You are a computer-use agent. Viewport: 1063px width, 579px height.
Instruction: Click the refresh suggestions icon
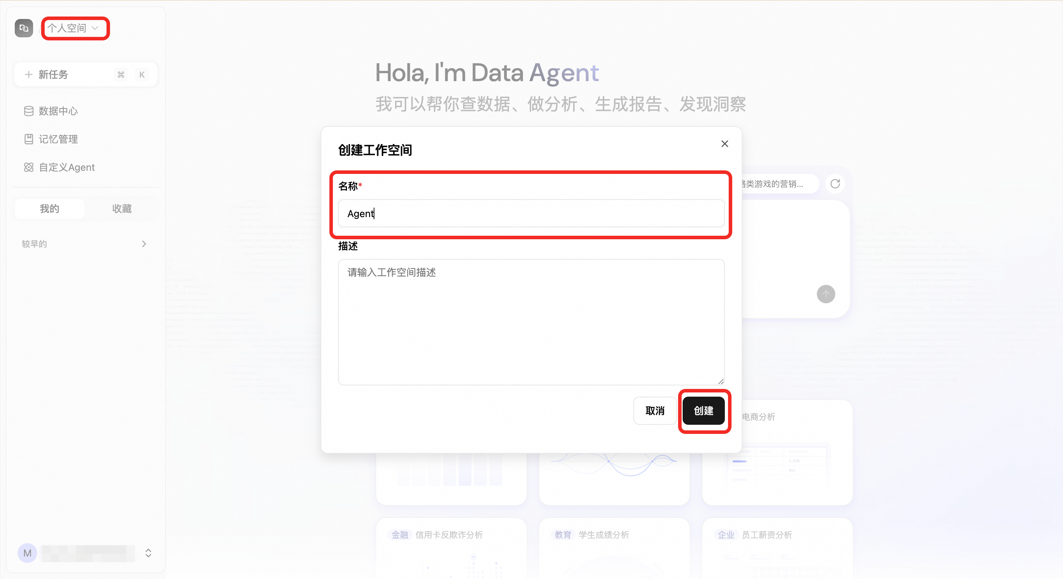pos(835,184)
